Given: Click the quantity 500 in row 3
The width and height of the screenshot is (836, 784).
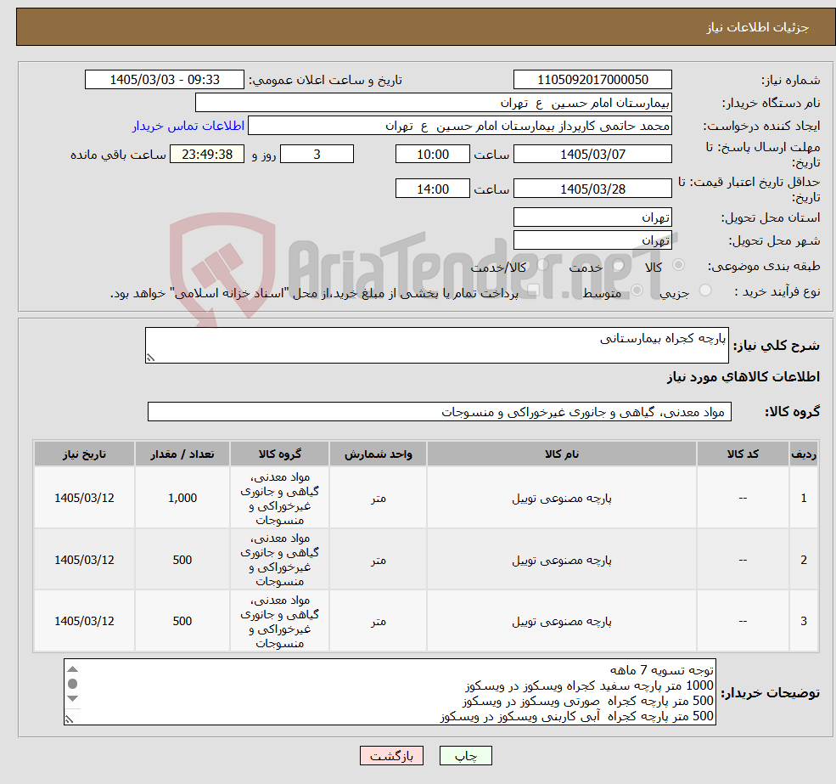Looking at the screenshot, I should coord(182,621).
